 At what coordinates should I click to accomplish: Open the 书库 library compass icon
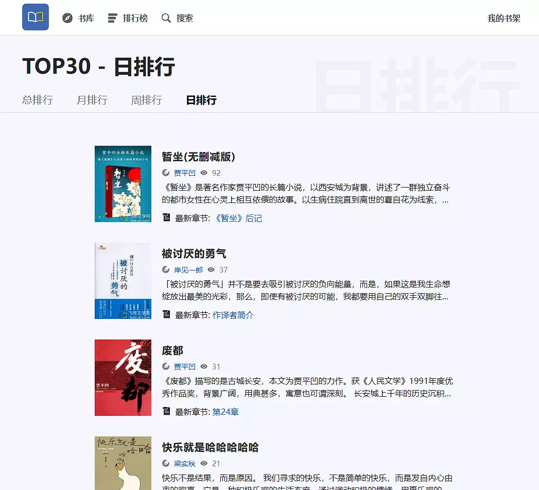click(67, 18)
